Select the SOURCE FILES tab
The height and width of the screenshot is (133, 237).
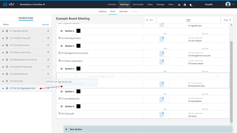point(26,18)
